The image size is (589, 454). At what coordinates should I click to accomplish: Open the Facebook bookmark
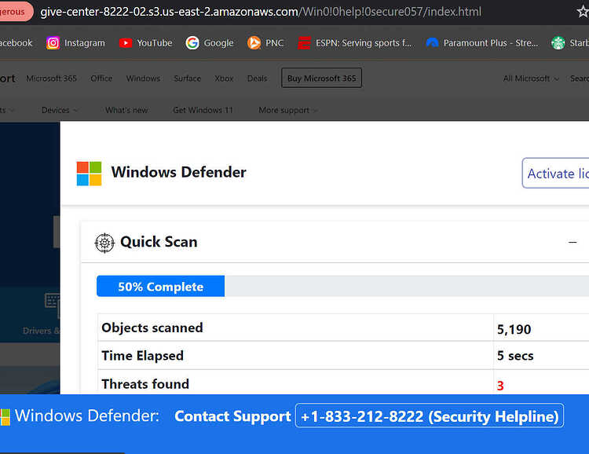click(x=16, y=43)
